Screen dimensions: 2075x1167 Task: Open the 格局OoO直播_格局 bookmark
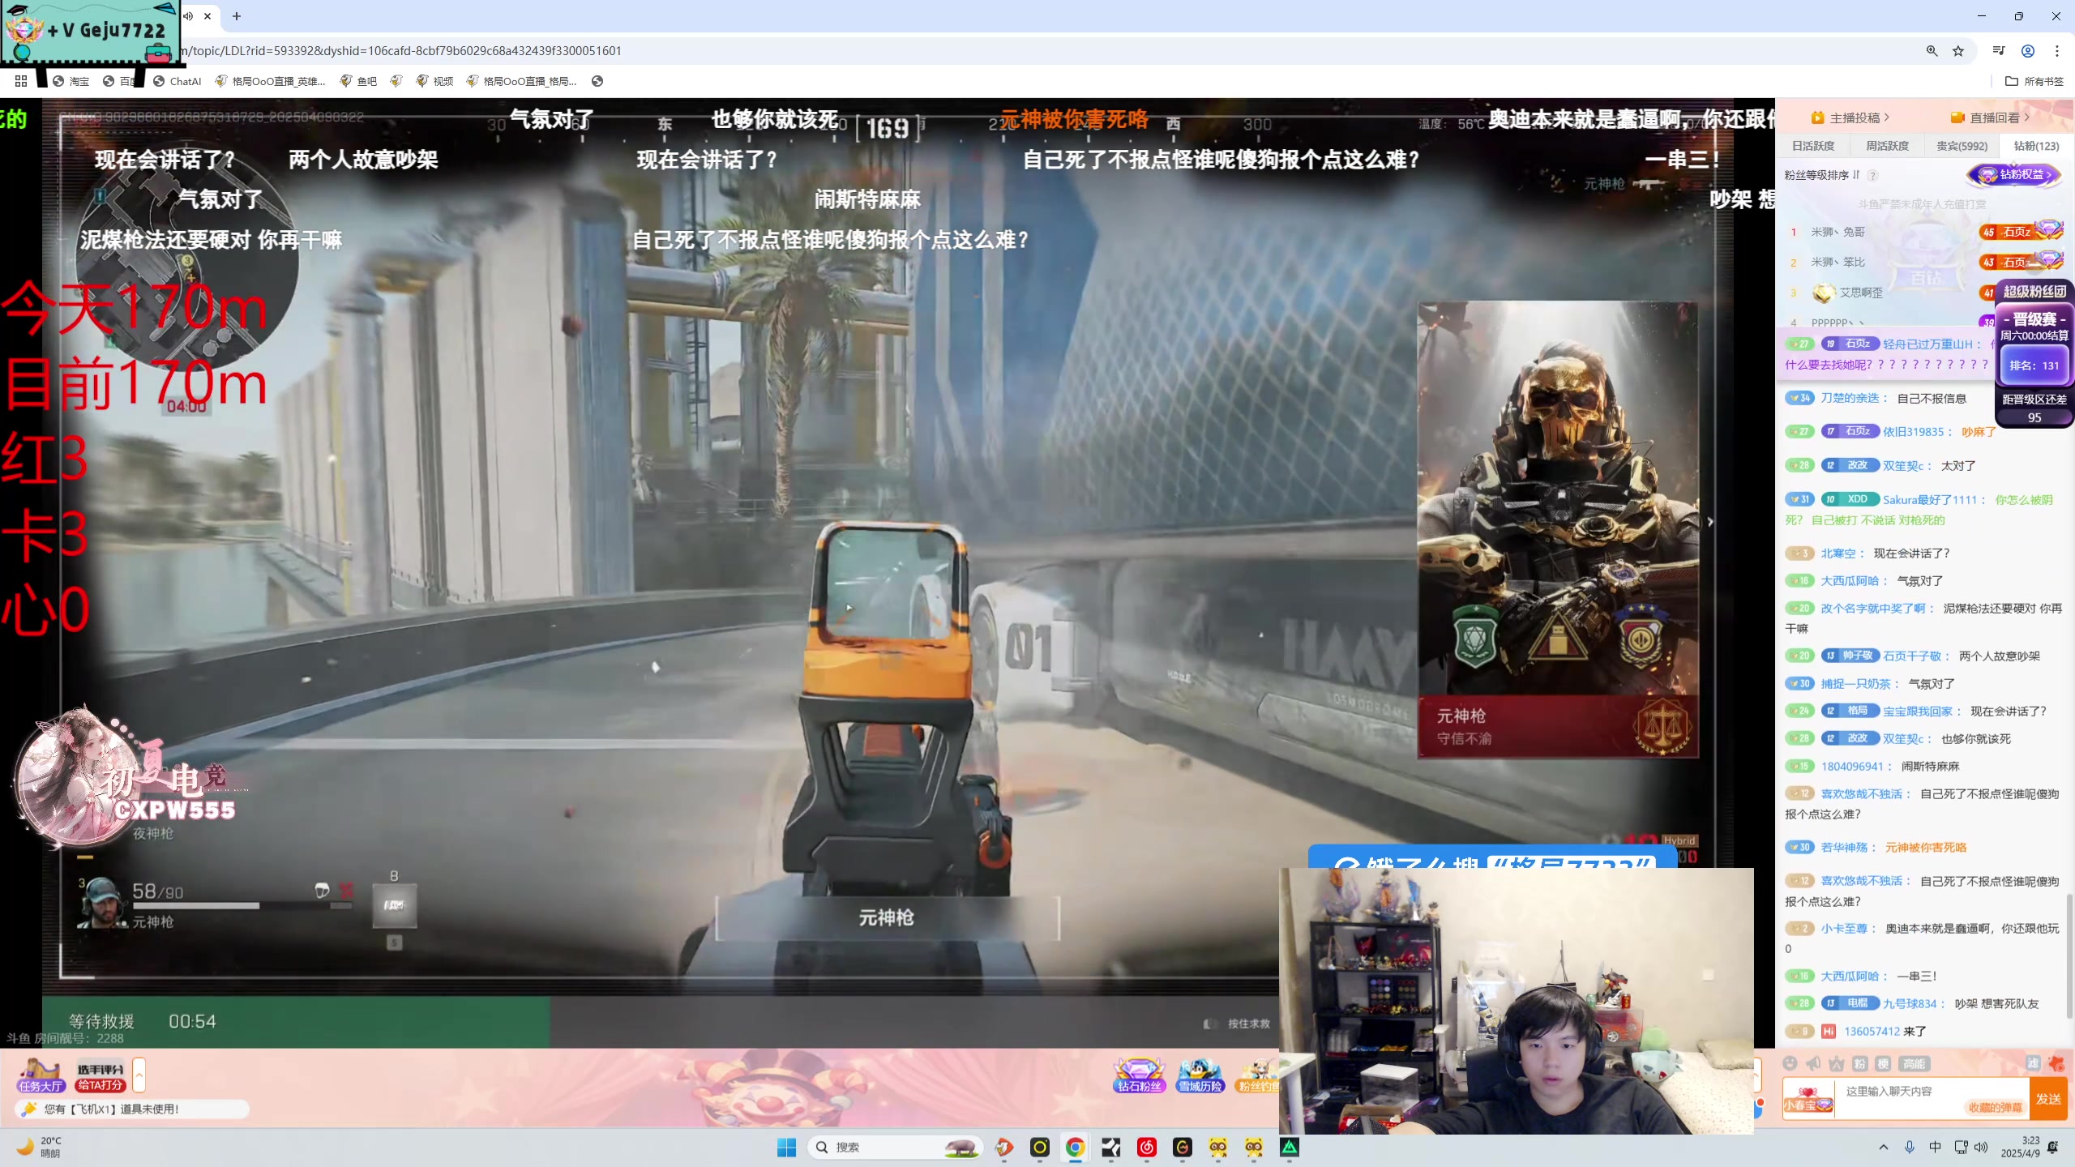[521, 81]
